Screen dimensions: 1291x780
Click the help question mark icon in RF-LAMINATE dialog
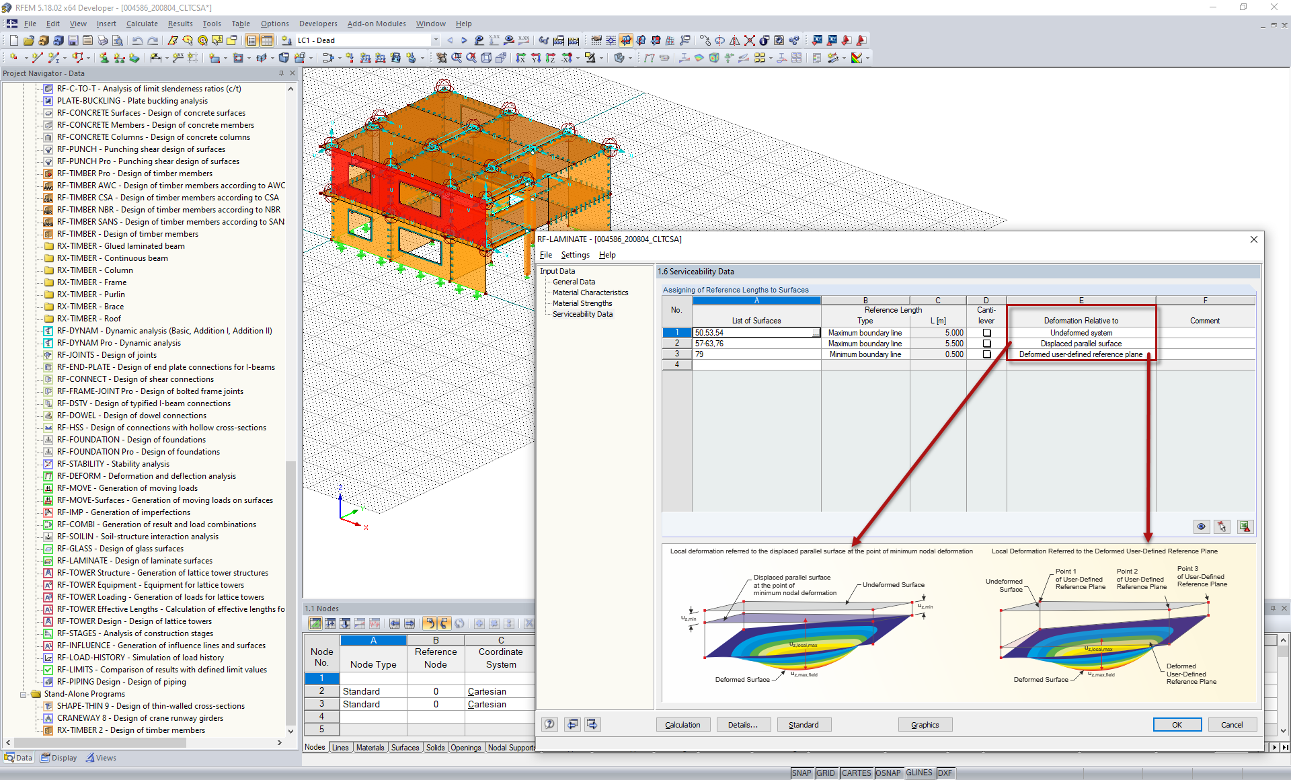(x=549, y=724)
